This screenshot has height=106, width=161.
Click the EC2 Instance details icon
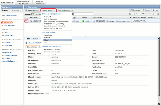click(27, 43)
